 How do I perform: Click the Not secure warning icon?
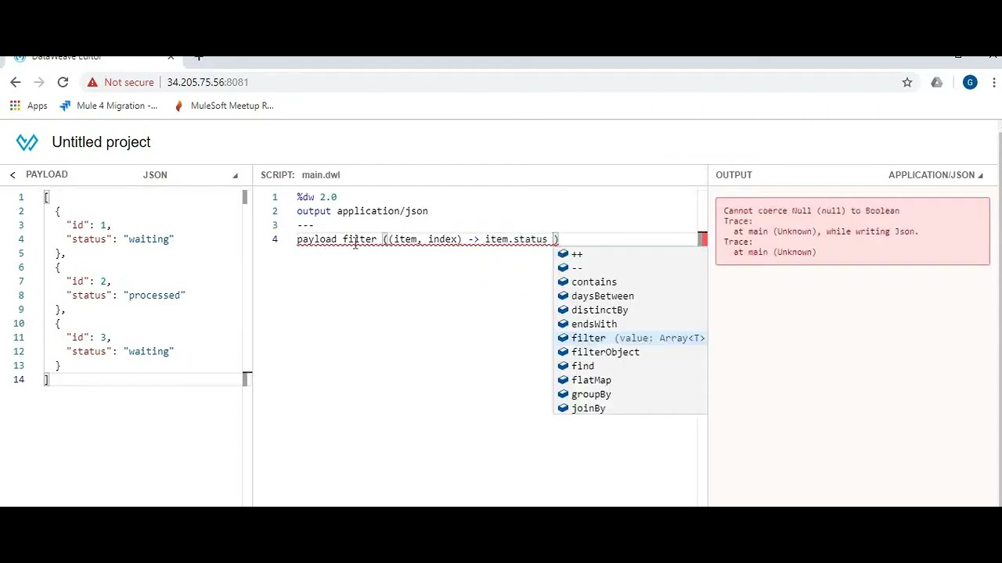92,82
